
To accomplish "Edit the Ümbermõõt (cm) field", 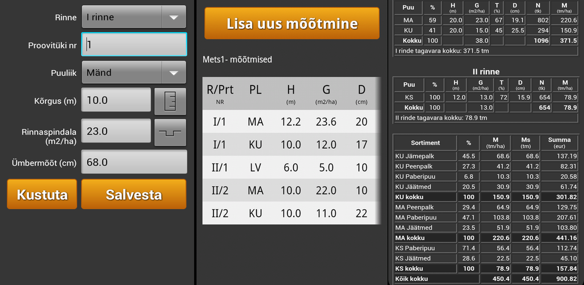I will tap(134, 162).
